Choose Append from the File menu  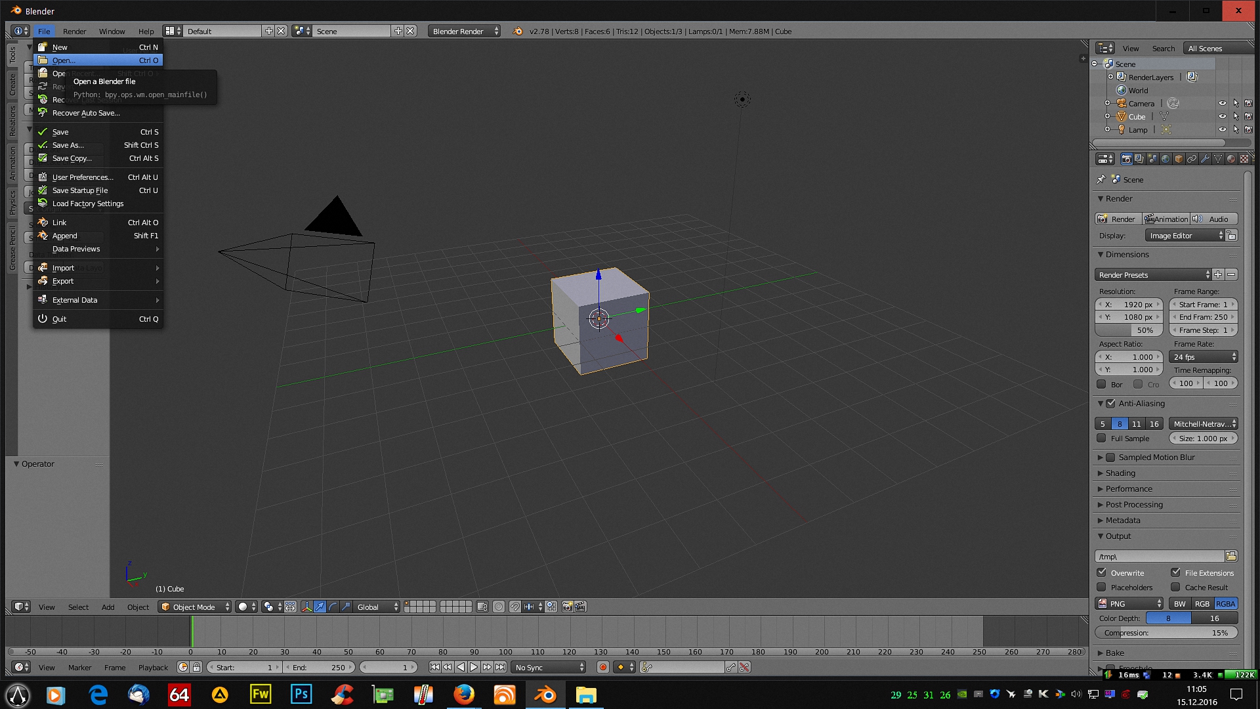tap(64, 236)
